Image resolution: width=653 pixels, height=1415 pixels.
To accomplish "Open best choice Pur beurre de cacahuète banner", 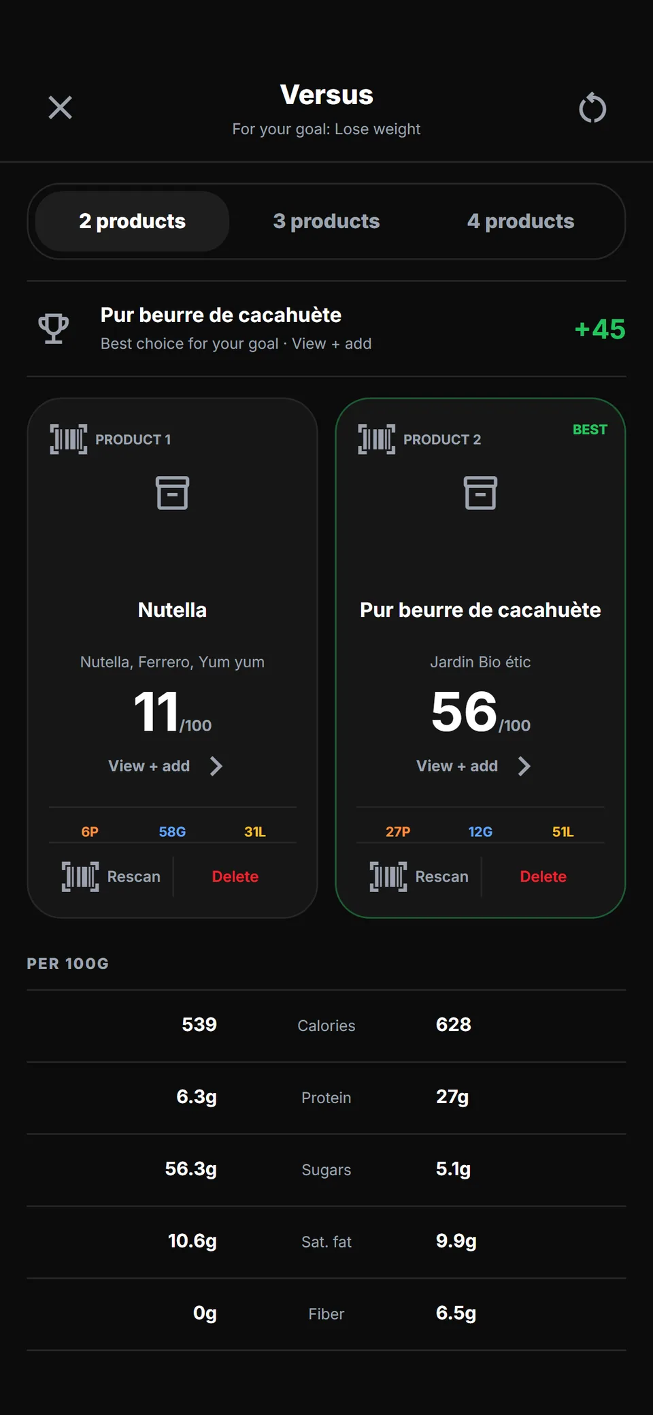I will pyautogui.click(x=326, y=329).
